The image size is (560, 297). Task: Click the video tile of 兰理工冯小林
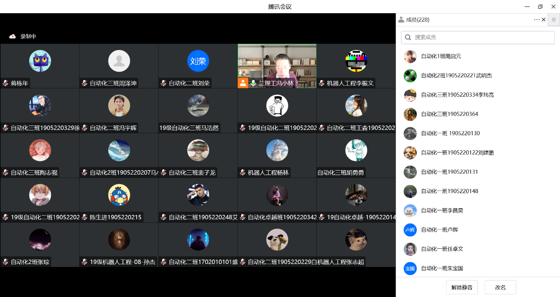point(277,62)
